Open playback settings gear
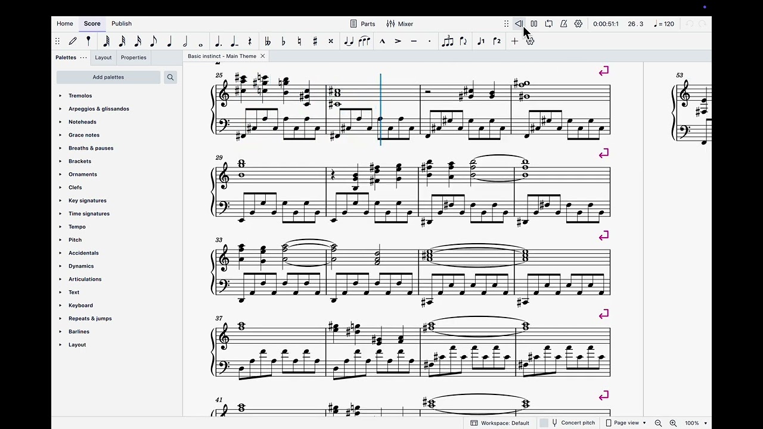Image resolution: width=763 pixels, height=429 pixels. point(578,24)
